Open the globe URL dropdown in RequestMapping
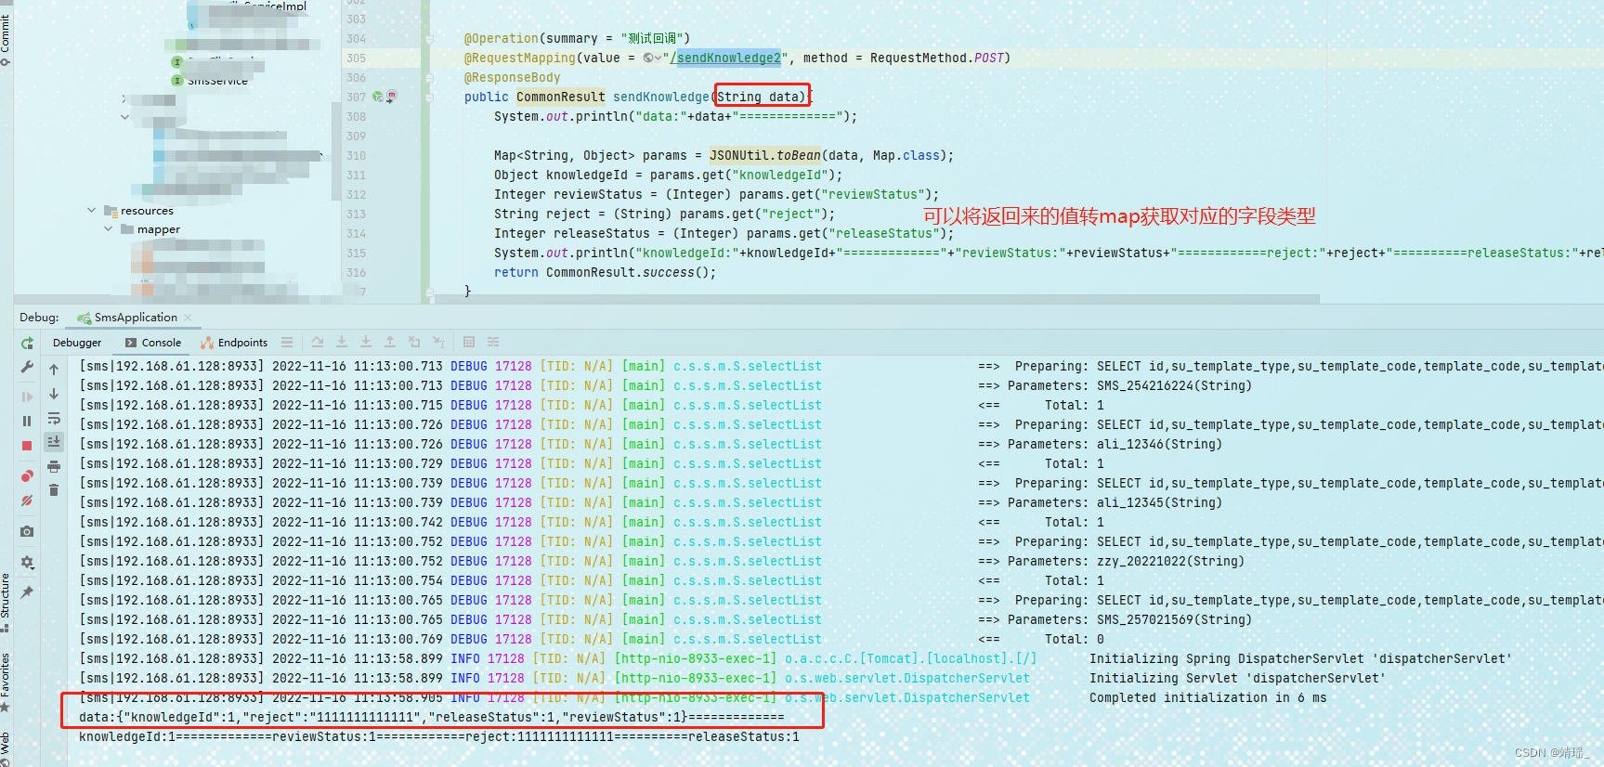Image resolution: width=1604 pixels, height=767 pixels. [x=652, y=58]
